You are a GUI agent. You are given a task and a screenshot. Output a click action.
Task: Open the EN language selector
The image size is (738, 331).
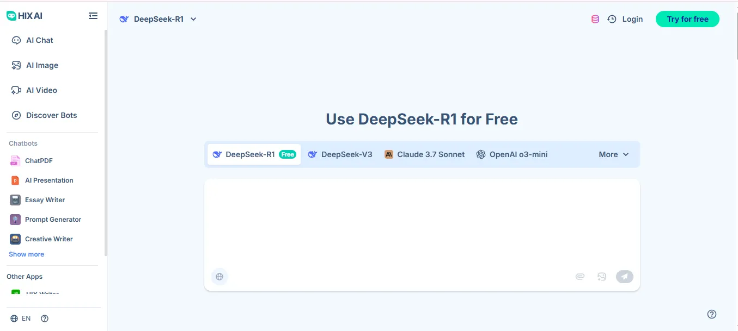(21, 318)
